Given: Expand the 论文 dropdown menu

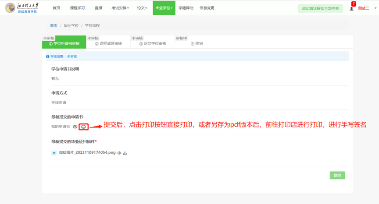Looking at the screenshot, I should (x=142, y=8).
